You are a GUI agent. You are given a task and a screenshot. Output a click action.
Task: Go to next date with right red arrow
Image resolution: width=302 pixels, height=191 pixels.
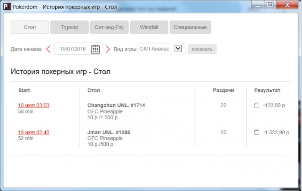pyautogui.click(x=108, y=49)
